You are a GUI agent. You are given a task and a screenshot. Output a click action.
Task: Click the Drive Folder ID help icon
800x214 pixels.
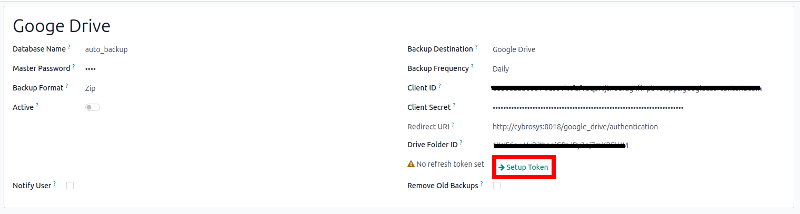pos(461,142)
